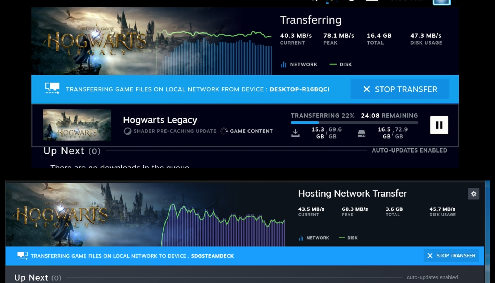Viewport: 495px width, 283px height.
Task: Pause the Hogwarts Legacy transfer
Action: tap(439, 125)
